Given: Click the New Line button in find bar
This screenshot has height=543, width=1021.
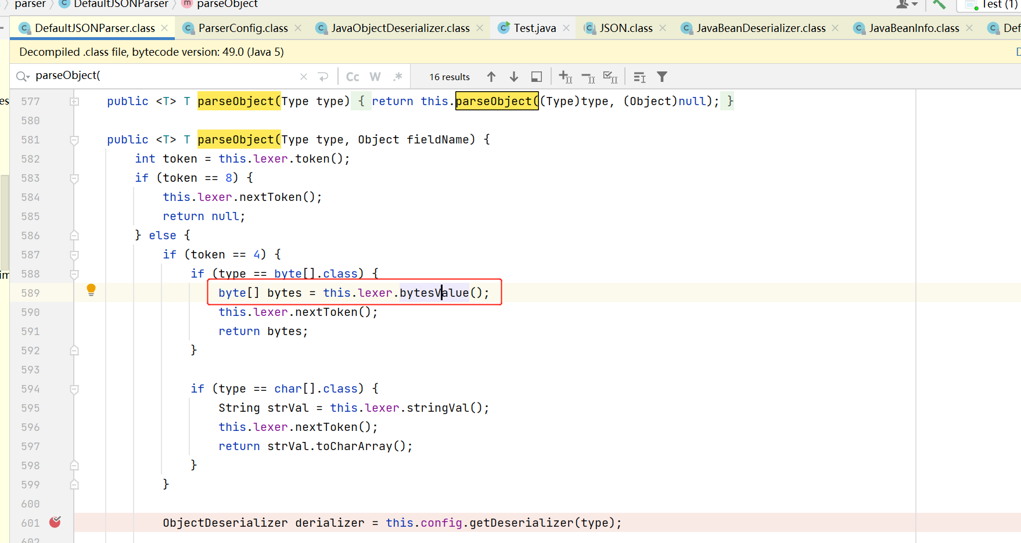Looking at the screenshot, I should pyautogui.click(x=323, y=77).
